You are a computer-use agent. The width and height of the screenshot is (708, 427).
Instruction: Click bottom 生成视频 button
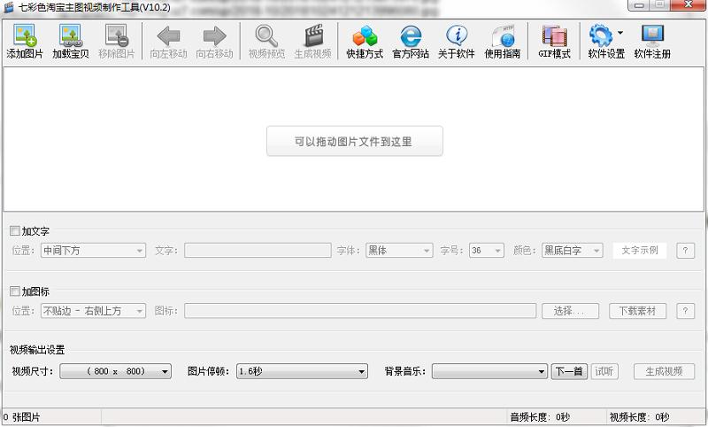665,371
